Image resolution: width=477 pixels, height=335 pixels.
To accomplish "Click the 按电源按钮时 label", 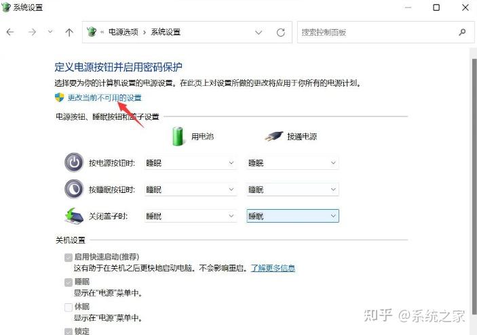I will point(112,163).
